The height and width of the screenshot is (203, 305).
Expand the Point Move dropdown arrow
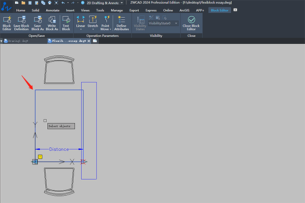110,29
